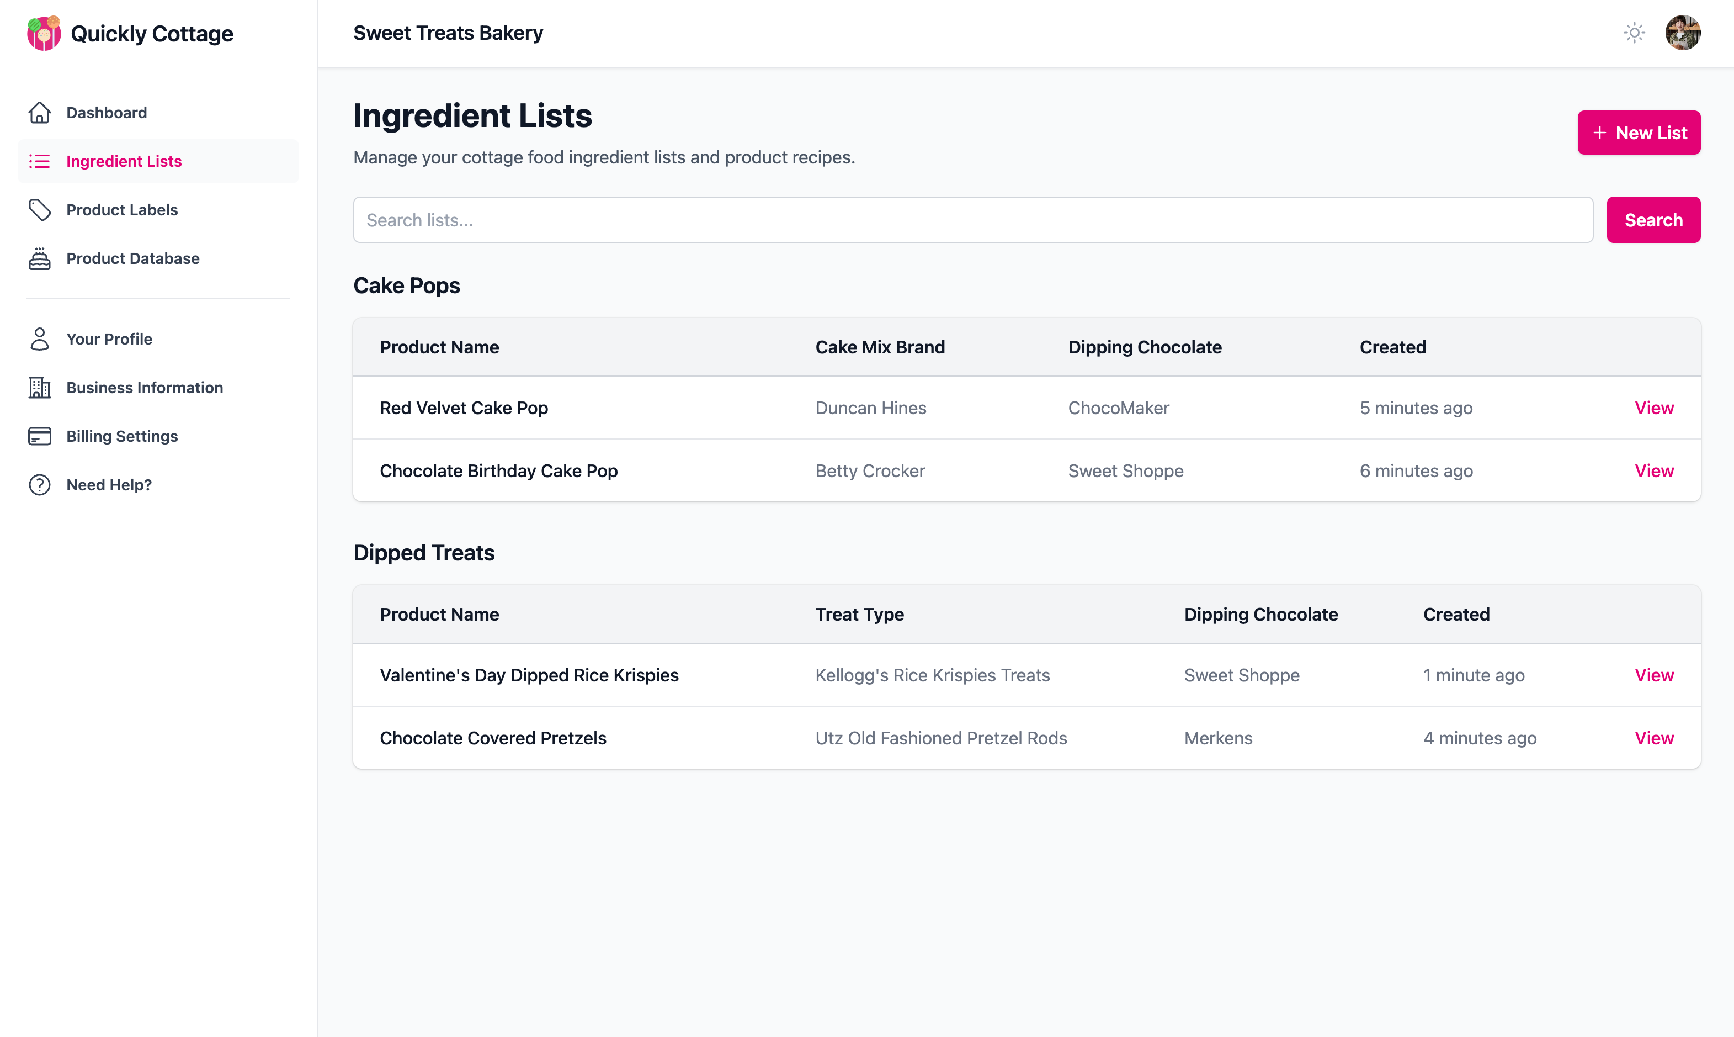1734x1037 pixels.
Task: Click the Ingredient Lists list icon
Action: click(x=40, y=161)
